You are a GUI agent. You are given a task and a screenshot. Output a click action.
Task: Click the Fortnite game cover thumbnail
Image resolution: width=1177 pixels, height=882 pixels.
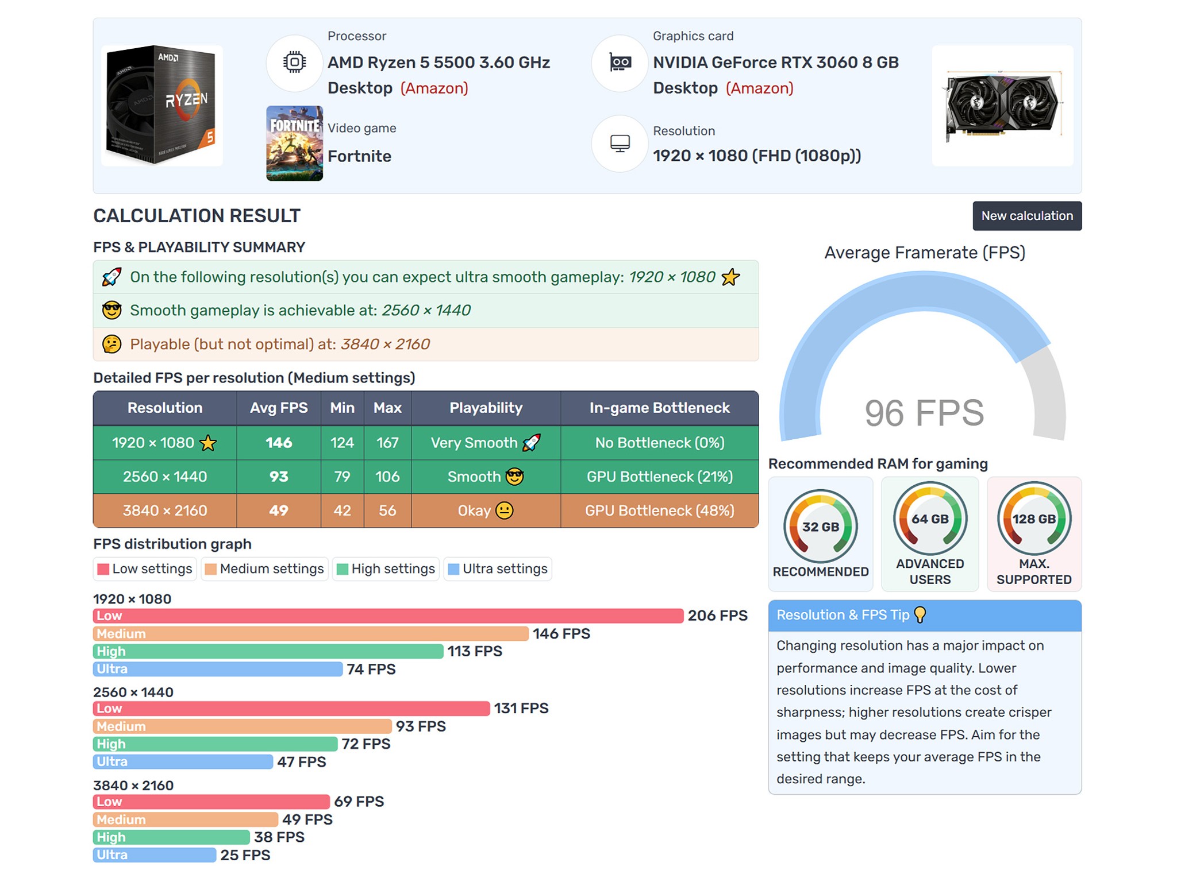pyautogui.click(x=294, y=143)
